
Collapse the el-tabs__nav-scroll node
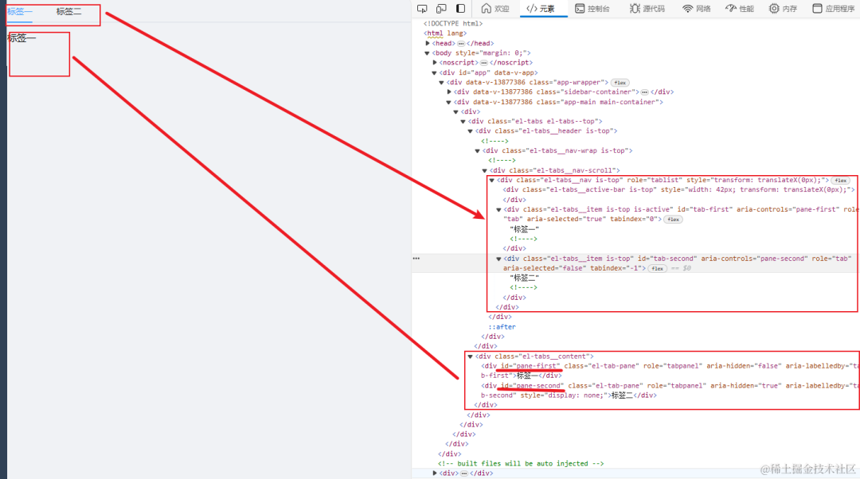click(x=484, y=170)
